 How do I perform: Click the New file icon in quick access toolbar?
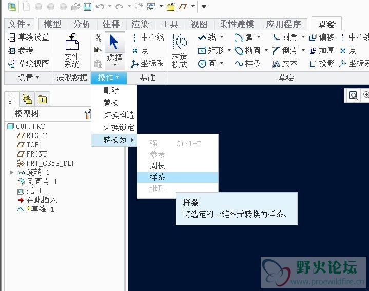[26, 7]
